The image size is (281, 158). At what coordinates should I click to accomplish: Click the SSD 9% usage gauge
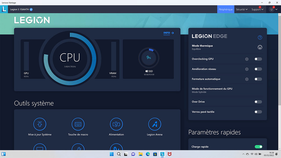click(x=149, y=58)
